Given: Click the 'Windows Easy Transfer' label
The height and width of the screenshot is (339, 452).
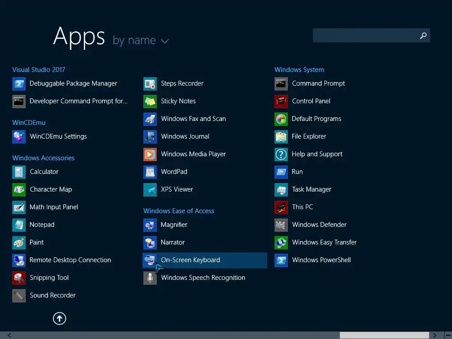Looking at the screenshot, I should tap(324, 242).
